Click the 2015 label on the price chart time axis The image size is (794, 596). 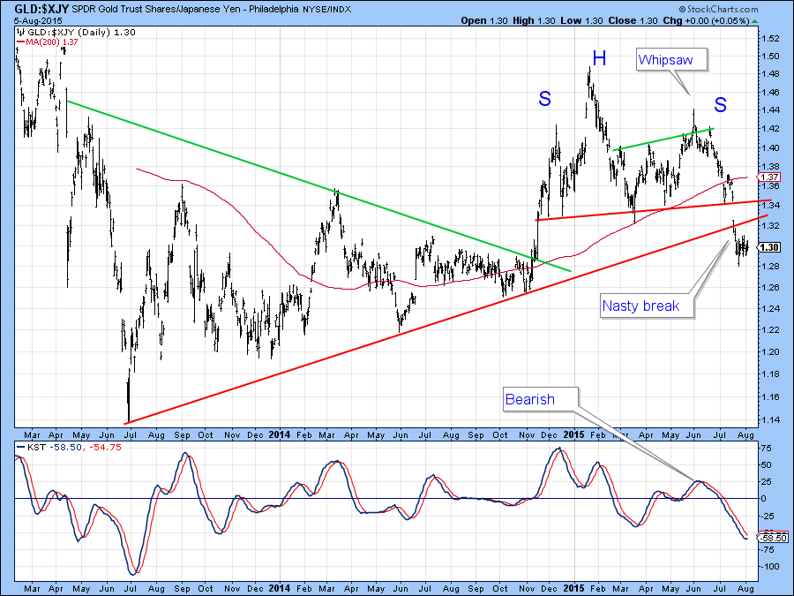[574, 434]
